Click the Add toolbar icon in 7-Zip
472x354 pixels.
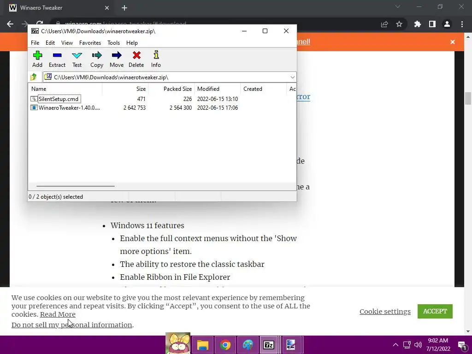coord(37,59)
